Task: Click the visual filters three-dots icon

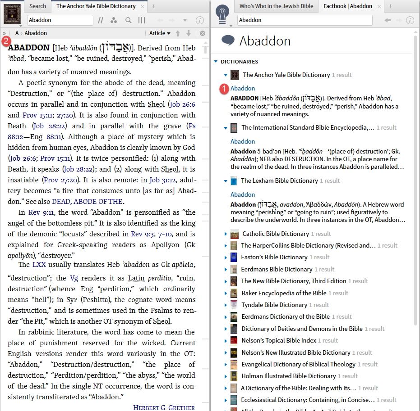Action: tap(114, 20)
